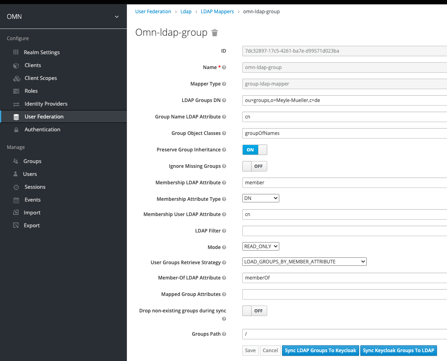
Task: Enable Ignore Missing Groups switch
Action: 254,166
